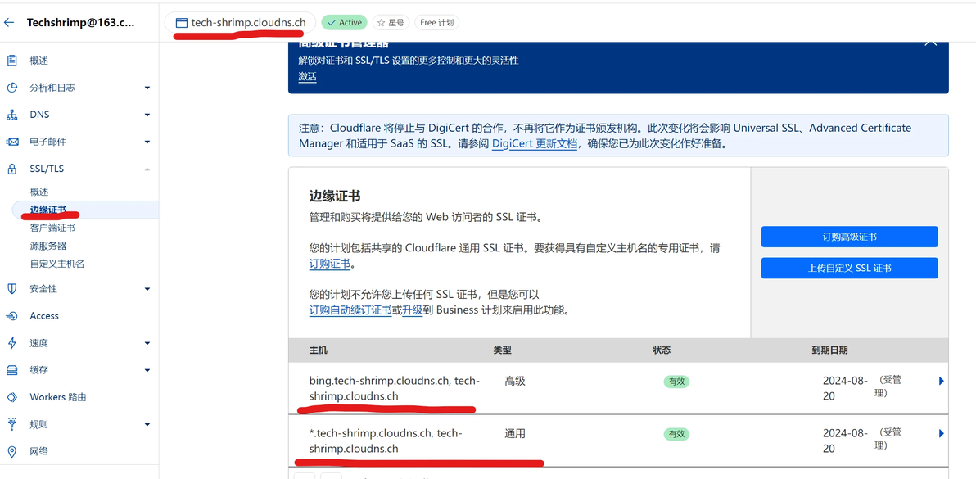
Task: Click the back arrow beside the account name
Action: click(x=9, y=22)
